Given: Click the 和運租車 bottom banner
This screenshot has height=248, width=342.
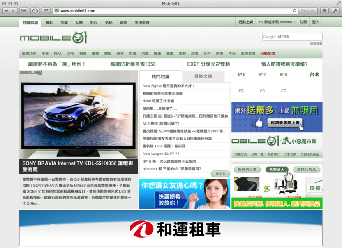Looking at the screenshot, I should [171, 228].
